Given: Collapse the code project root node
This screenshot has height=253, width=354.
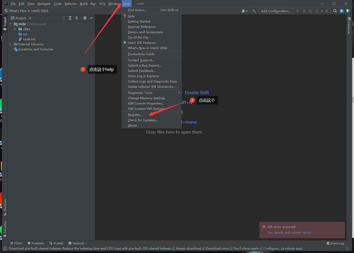Looking at the screenshot, I should 11,24.
